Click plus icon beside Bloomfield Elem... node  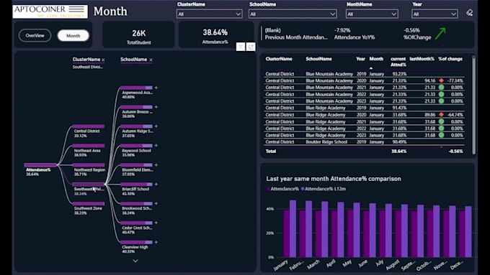tap(156, 165)
